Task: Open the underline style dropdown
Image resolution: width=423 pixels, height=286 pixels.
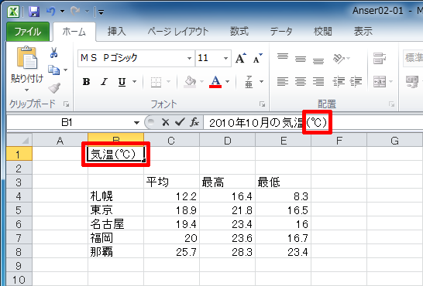Action: 134,81
